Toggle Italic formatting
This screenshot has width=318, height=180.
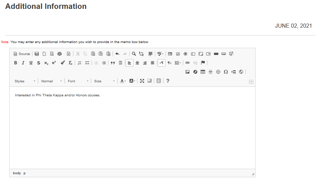point(23,63)
